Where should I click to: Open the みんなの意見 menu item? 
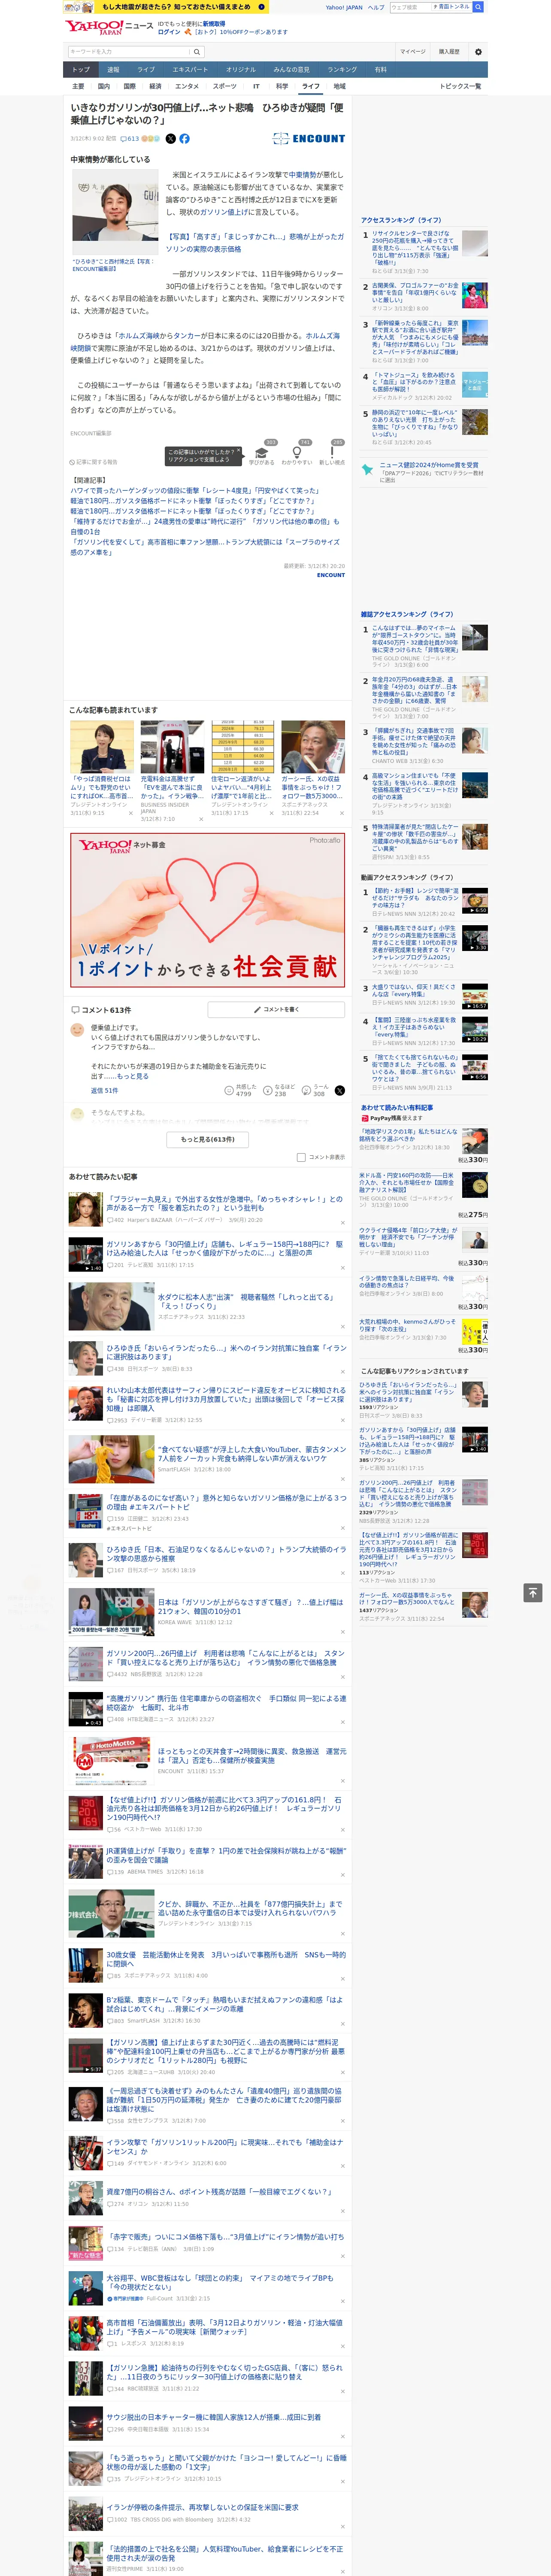[291, 70]
